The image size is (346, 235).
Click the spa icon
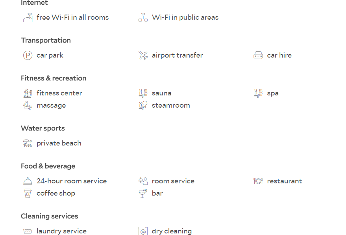(x=258, y=93)
